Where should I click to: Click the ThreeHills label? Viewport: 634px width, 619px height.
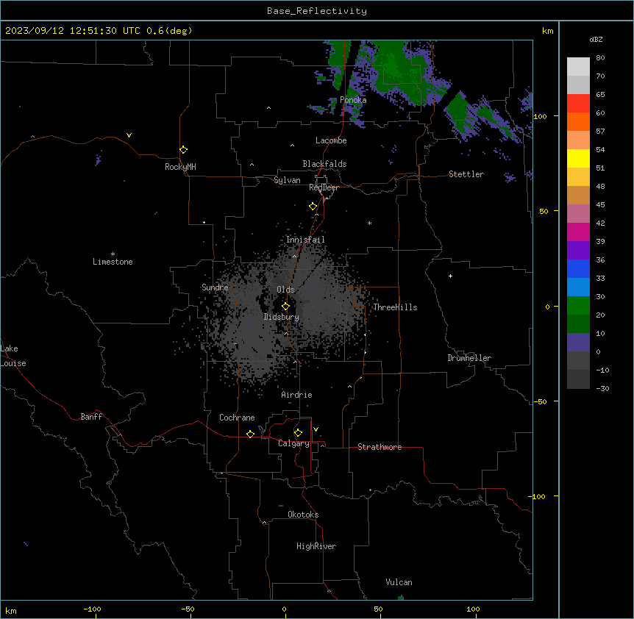pyautogui.click(x=395, y=307)
